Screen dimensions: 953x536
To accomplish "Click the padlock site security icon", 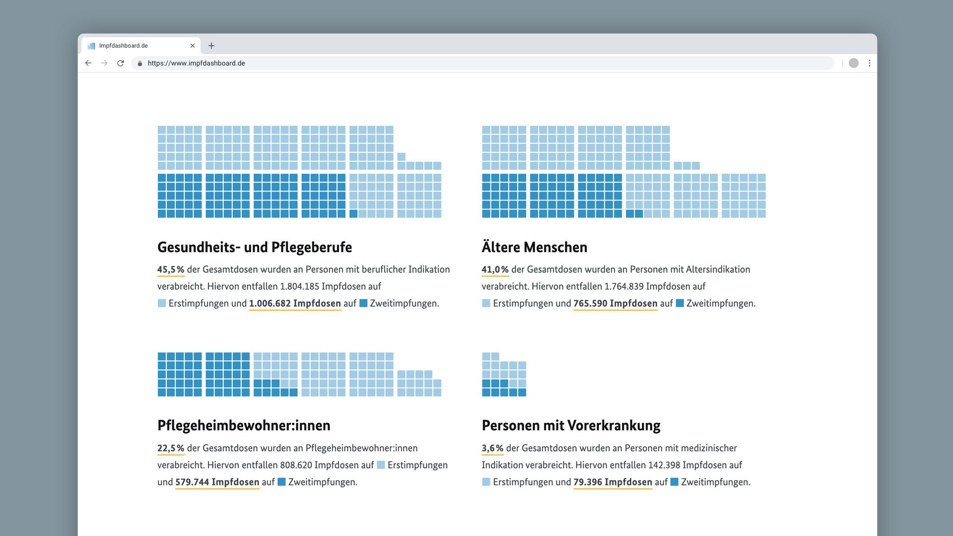I will click(140, 64).
